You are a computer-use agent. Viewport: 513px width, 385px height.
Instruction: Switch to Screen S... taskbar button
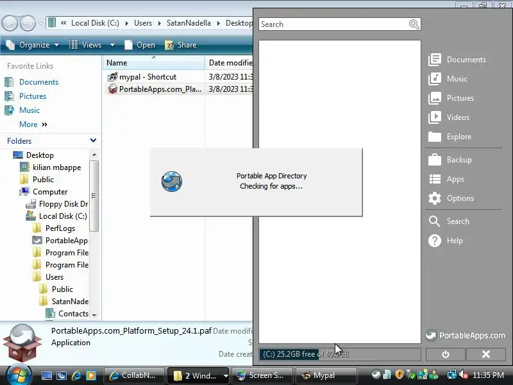(262, 375)
